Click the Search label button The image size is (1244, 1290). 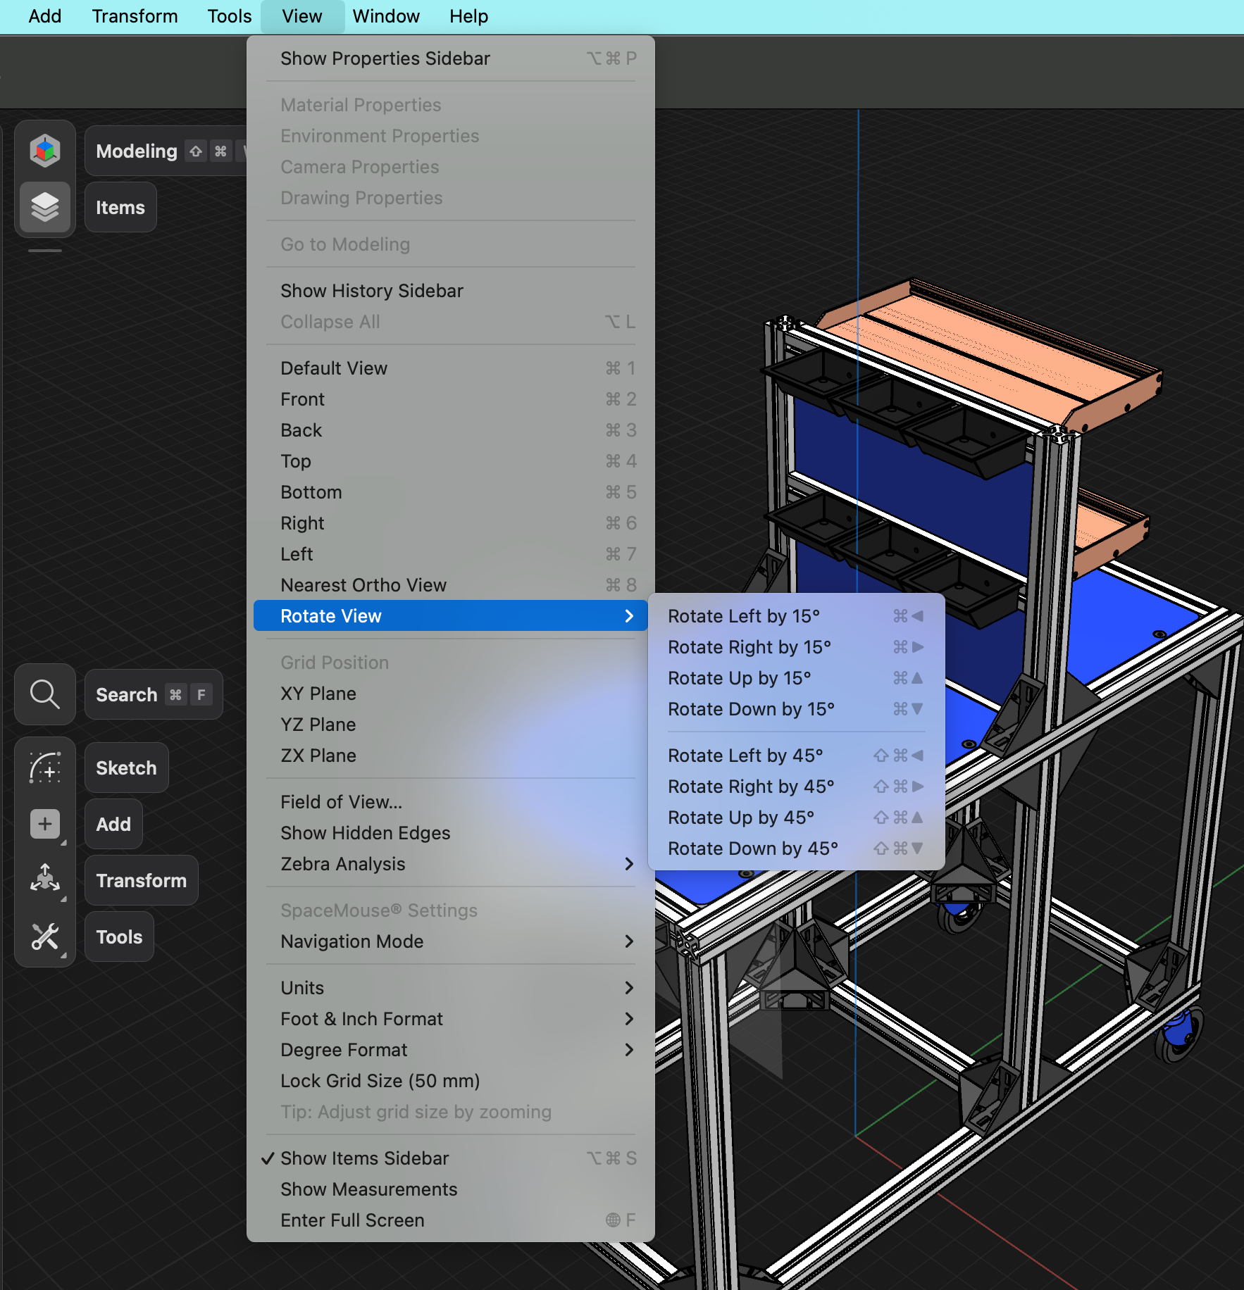tap(154, 694)
